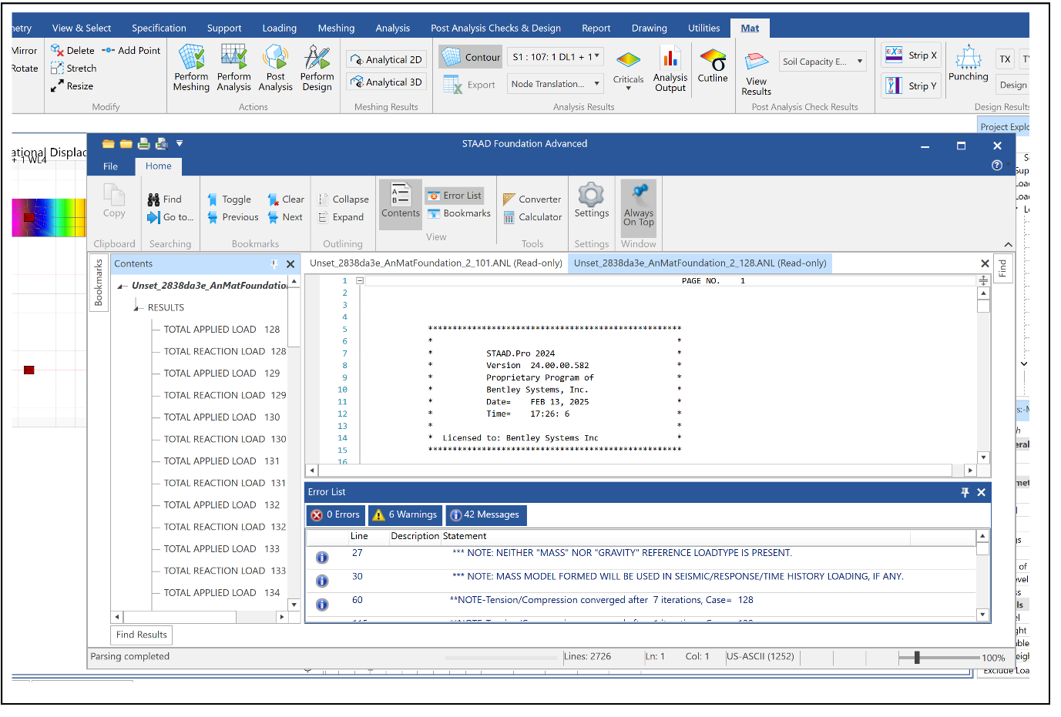Collapse the viewer ribbon with the chevron
1061x717 pixels.
1008,244
